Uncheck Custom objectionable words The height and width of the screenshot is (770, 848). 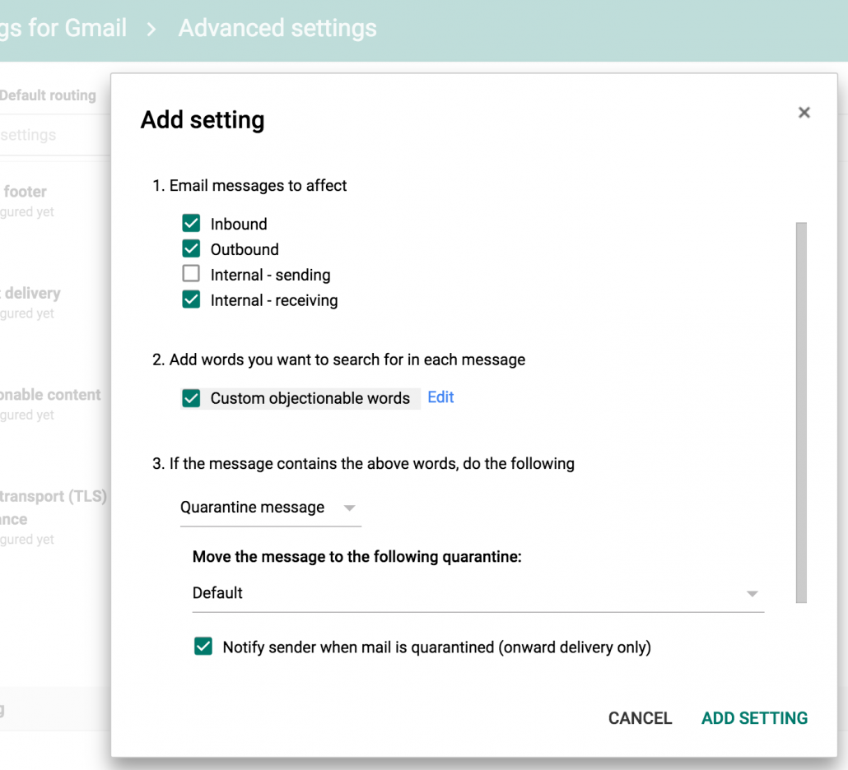coord(190,398)
